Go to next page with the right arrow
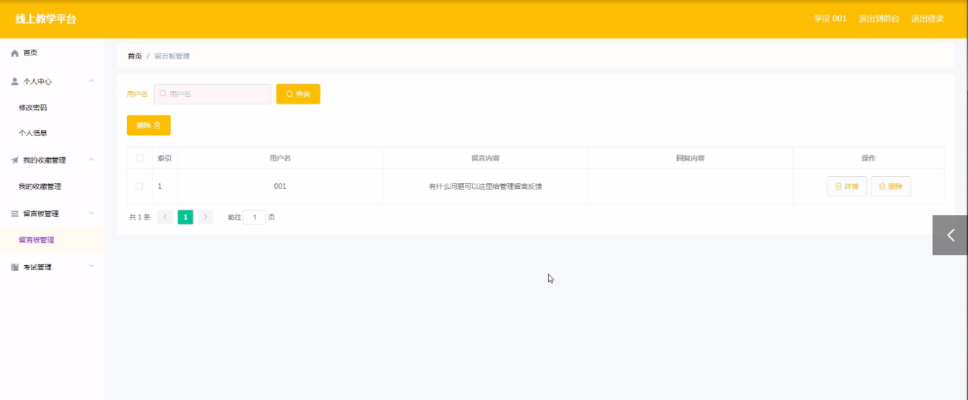This screenshot has height=400, width=968. [206, 217]
